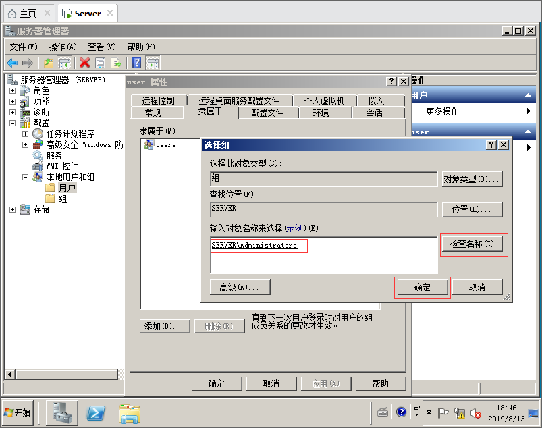The height and width of the screenshot is (428, 542).
Task: Click the blue Back arrow in toolbar
Action: (x=12, y=63)
